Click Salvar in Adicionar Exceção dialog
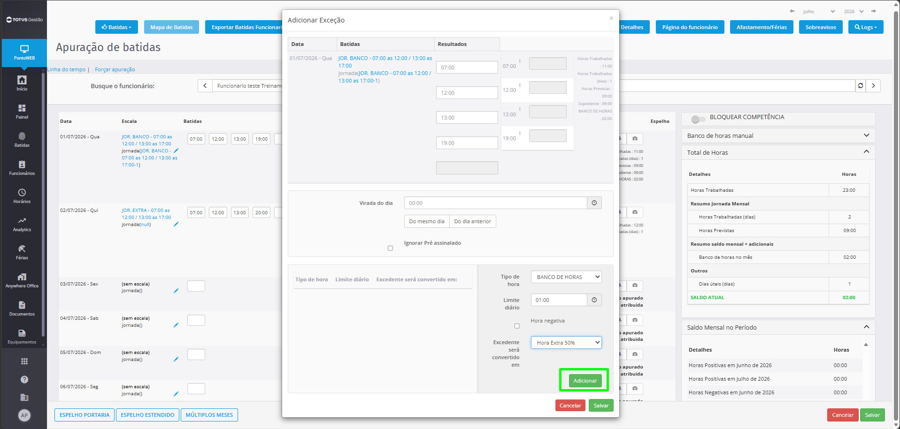 [x=601, y=406]
